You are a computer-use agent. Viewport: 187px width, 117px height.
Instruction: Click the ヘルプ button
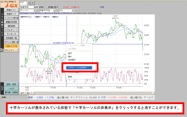point(11,88)
